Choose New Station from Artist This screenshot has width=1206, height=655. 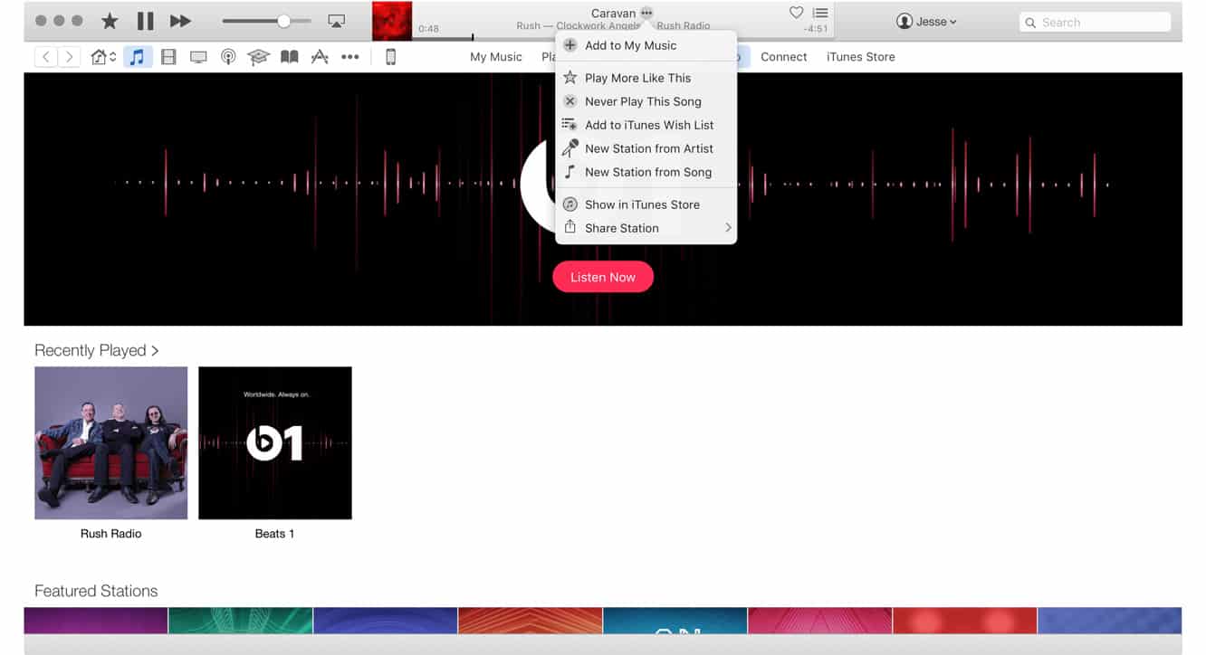(x=646, y=148)
